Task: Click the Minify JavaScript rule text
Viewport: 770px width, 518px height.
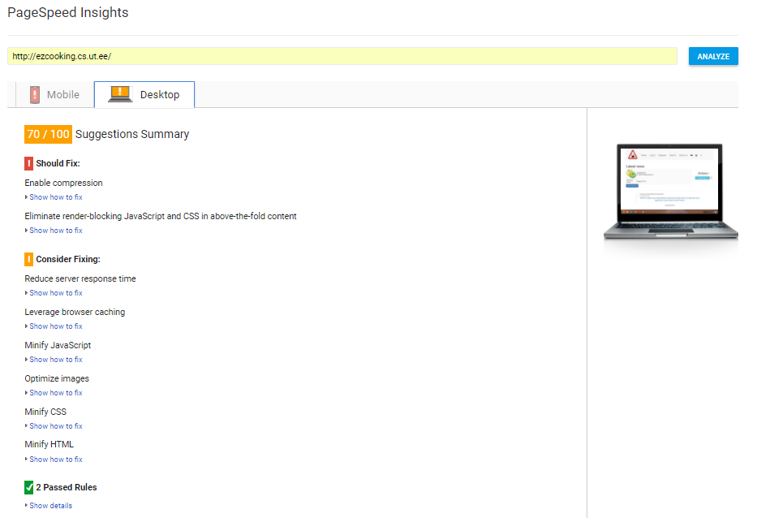Action: point(58,346)
